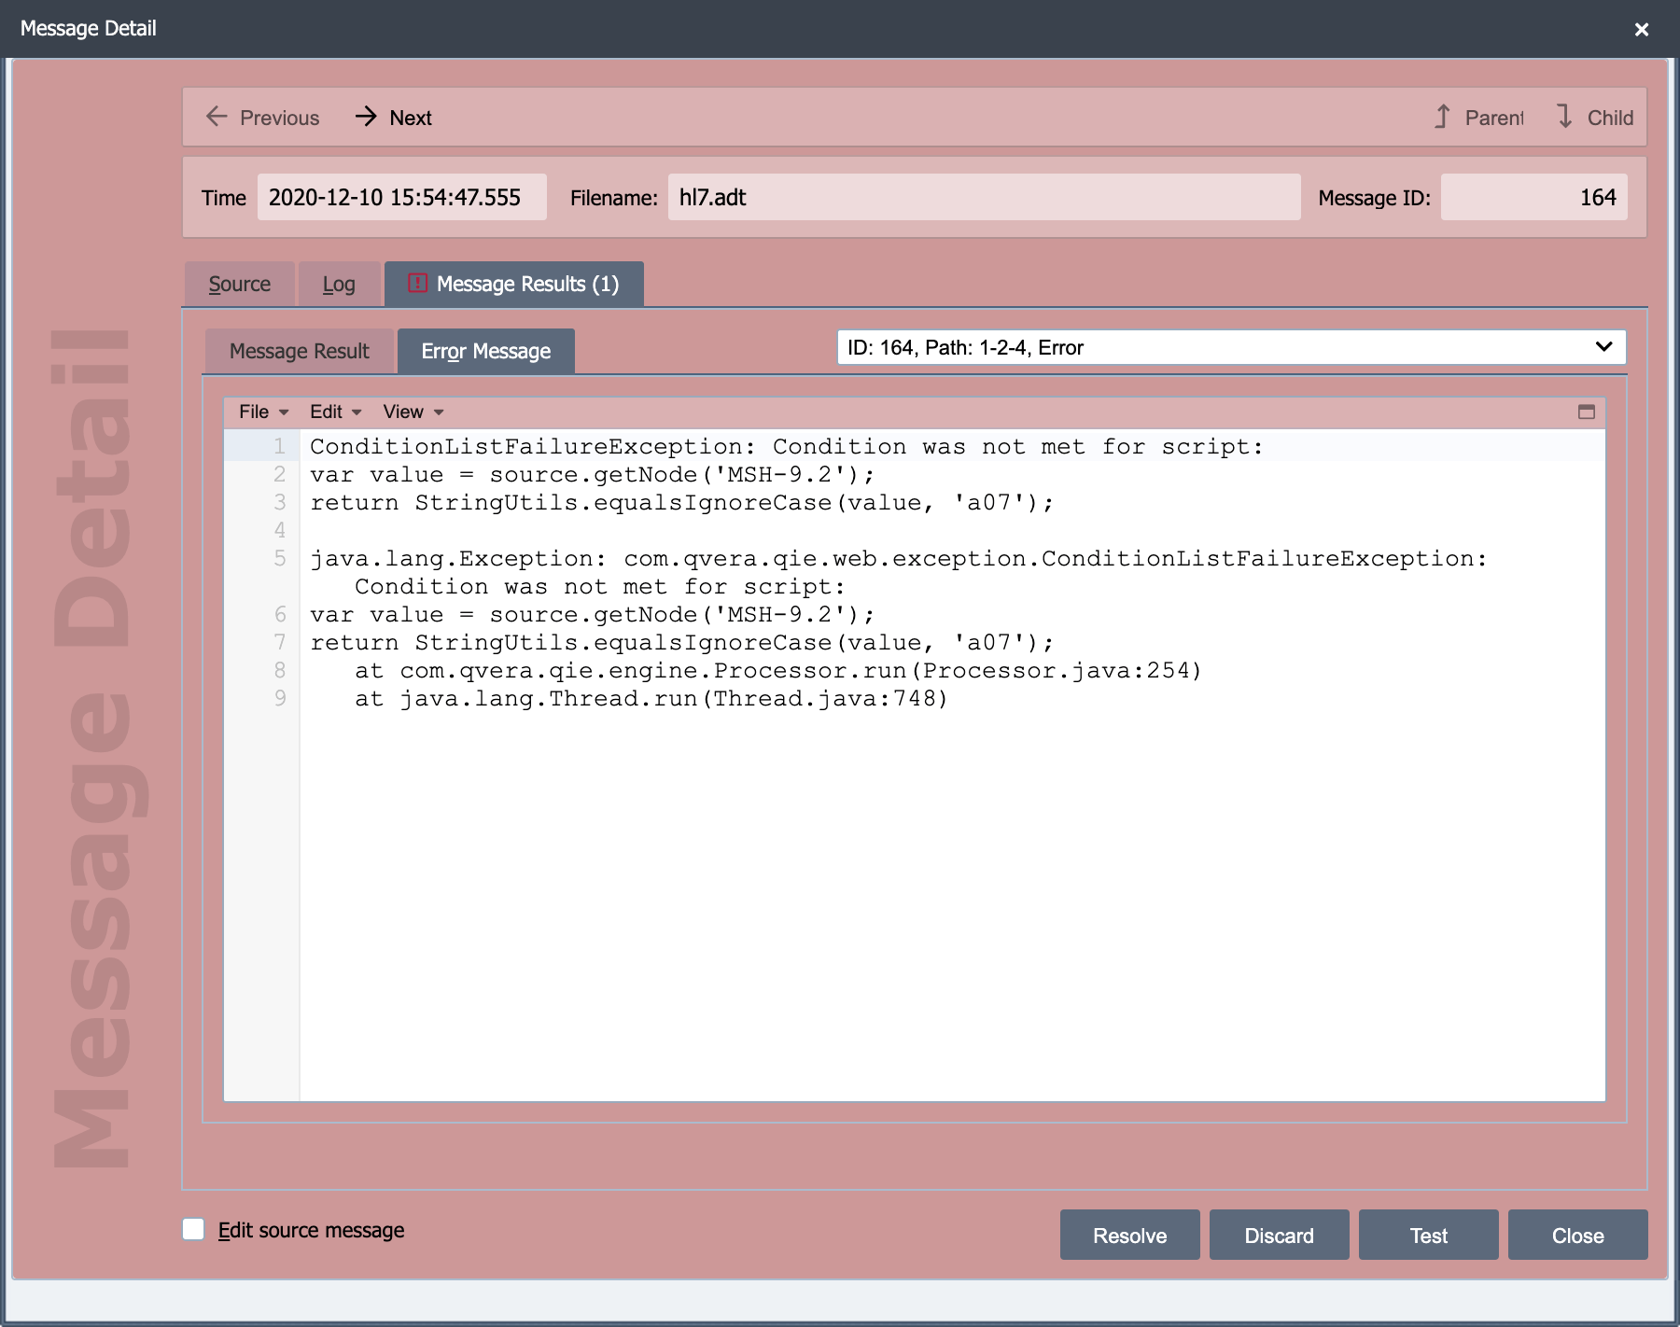Select the Message Result sub-tab
Viewport: 1680px width, 1327px height.
pyautogui.click(x=300, y=351)
